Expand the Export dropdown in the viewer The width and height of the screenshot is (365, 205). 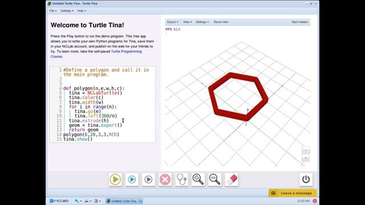coord(172,22)
